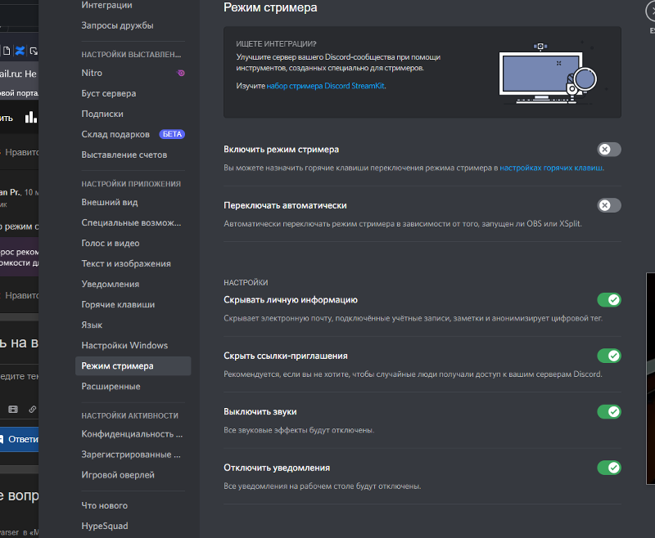Viewport: 655px width, 538px height.
Task: Turn off Скрыть ссылки-приглашения toggle
Action: 608,356
